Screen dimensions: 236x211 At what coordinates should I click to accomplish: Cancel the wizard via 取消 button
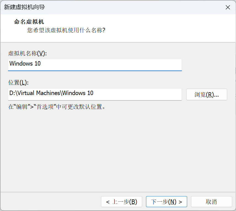[x=211, y=202]
